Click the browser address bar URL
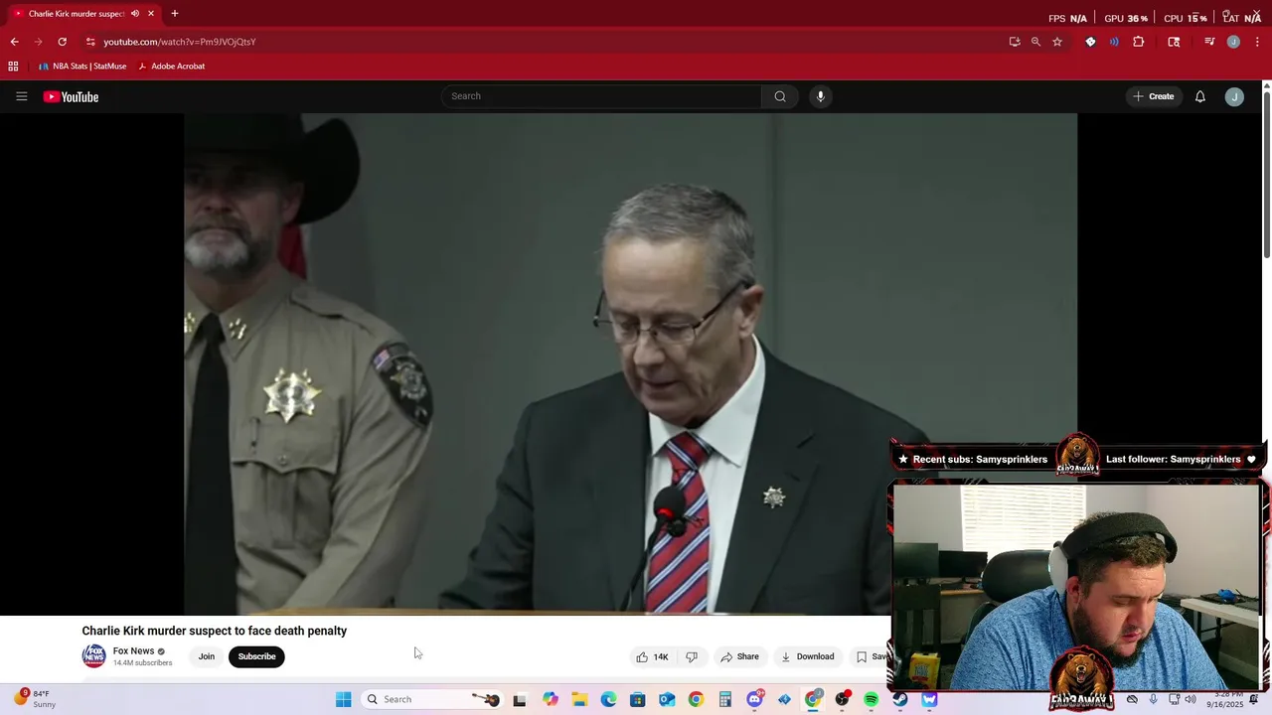This screenshot has height=715, width=1272. (180, 42)
